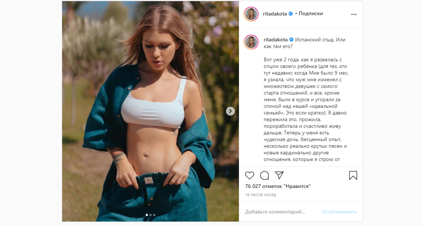Open ritadakota username in the post header
This screenshot has width=422, height=226.
tap(275, 14)
